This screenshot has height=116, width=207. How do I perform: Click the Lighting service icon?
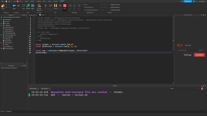point(4,25)
